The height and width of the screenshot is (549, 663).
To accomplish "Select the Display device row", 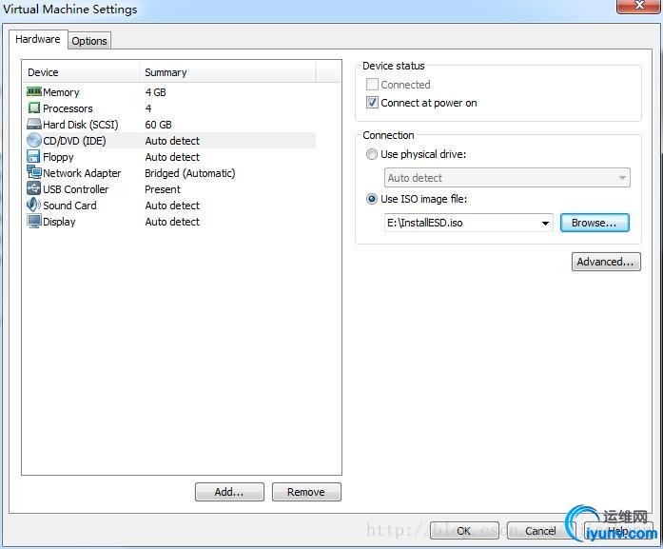I will pos(169,222).
